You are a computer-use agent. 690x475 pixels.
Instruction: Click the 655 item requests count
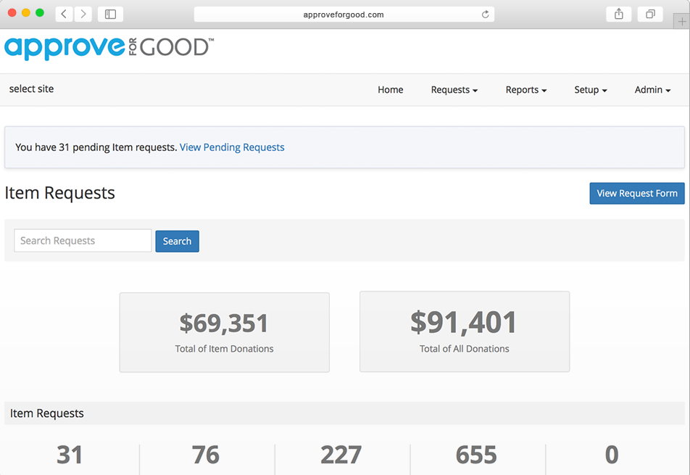click(476, 455)
